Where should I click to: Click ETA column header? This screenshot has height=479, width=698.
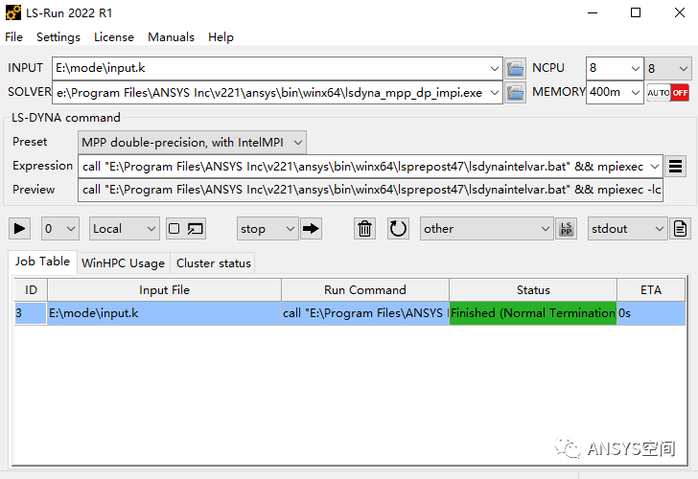coord(651,290)
